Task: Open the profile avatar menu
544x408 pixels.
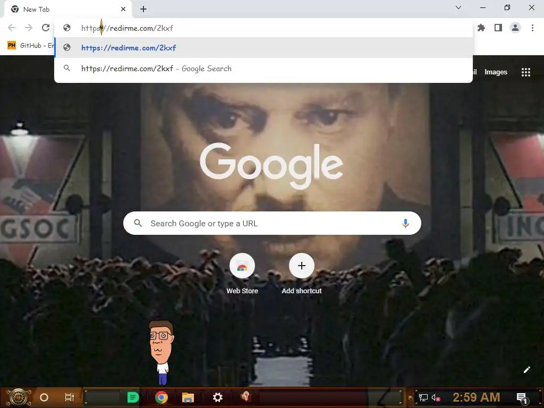Action: point(515,28)
